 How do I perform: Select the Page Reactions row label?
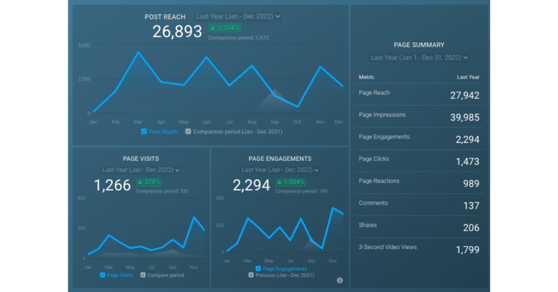pyautogui.click(x=379, y=181)
